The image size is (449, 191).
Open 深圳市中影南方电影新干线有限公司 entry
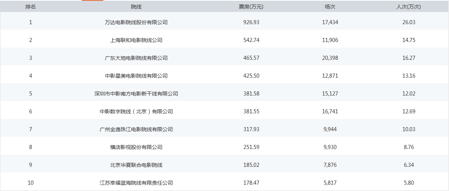click(x=136, y=94)
